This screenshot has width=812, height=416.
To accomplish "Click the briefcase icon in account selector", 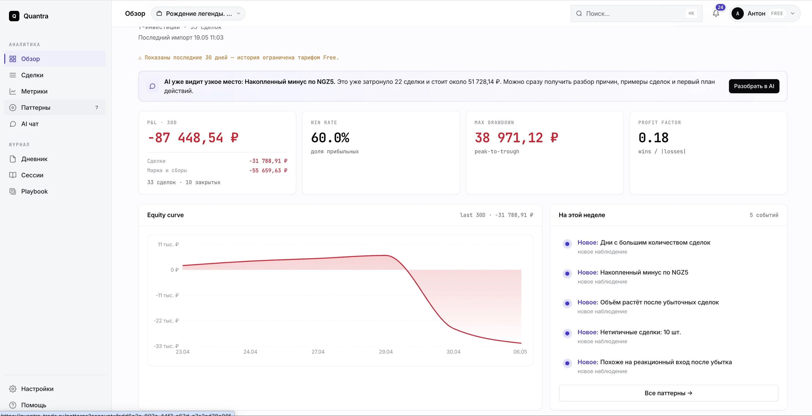I will (159, 14).
